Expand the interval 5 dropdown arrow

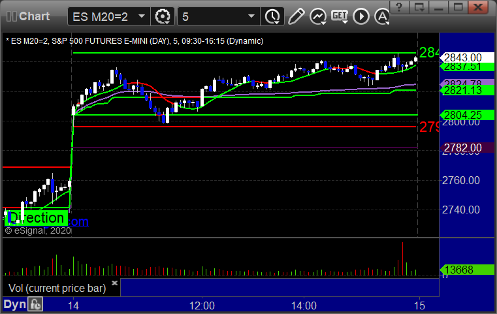pyautogui.click(x=251, y=16)
